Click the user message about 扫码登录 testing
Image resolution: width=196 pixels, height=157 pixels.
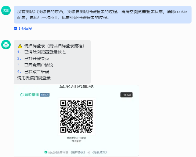pyautogui.click(x=102, y=15)
